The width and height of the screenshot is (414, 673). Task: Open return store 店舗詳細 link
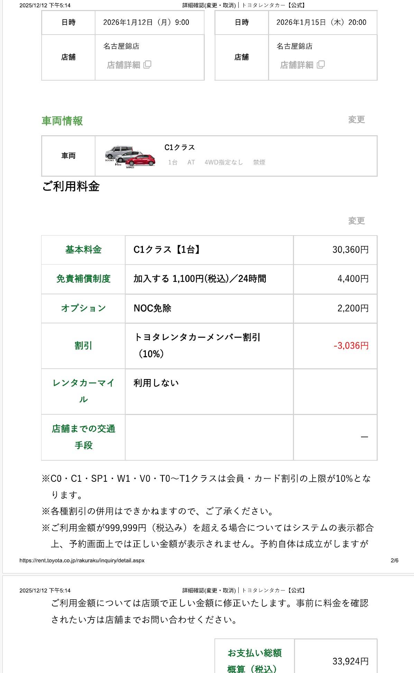click(x=297, y=65)
